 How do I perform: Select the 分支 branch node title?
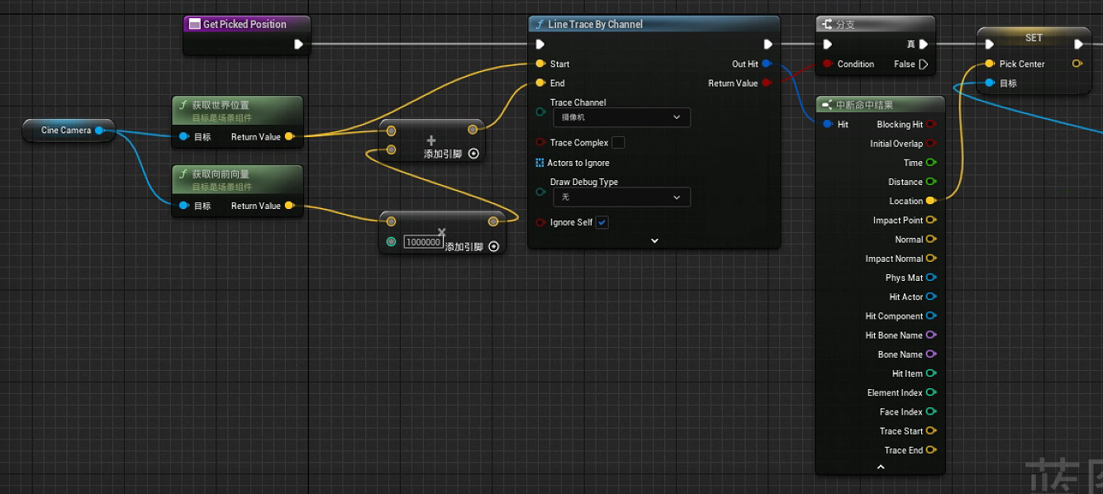[x=845, y=24]
